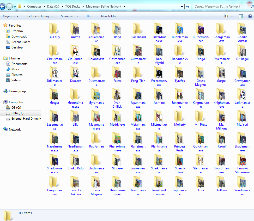Select the Princess Pride folder

pos(180,142)
